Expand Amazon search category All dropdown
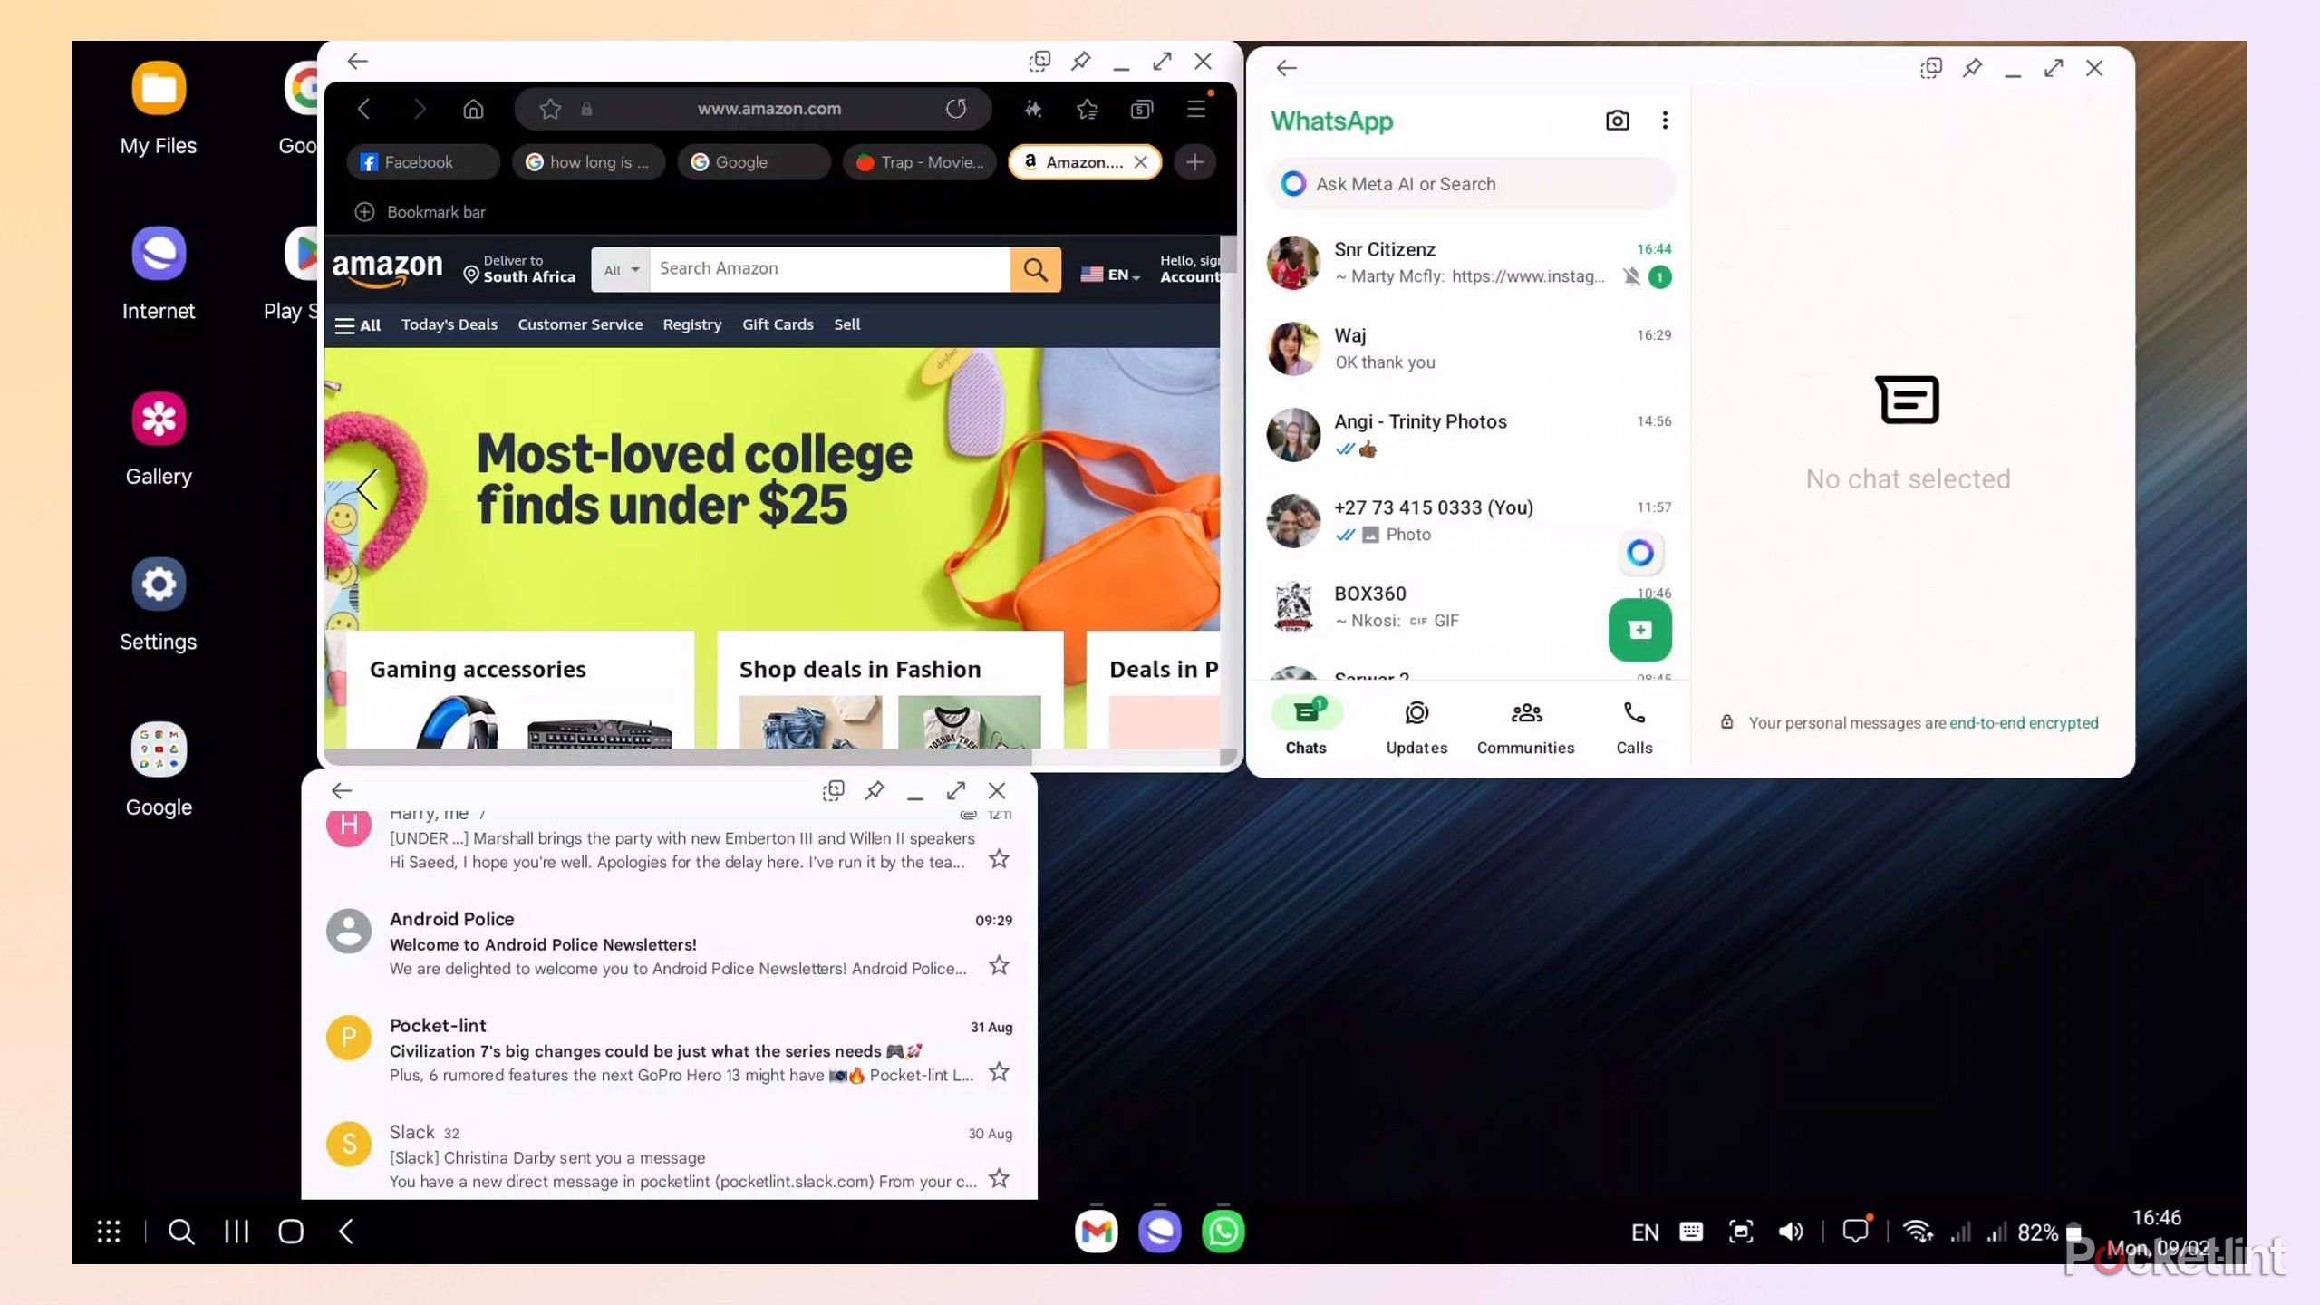This screenshot has height=1305, width=2320. (x=621, y=270)
